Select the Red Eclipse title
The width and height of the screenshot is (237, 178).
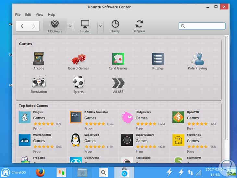tap(143, 158)
